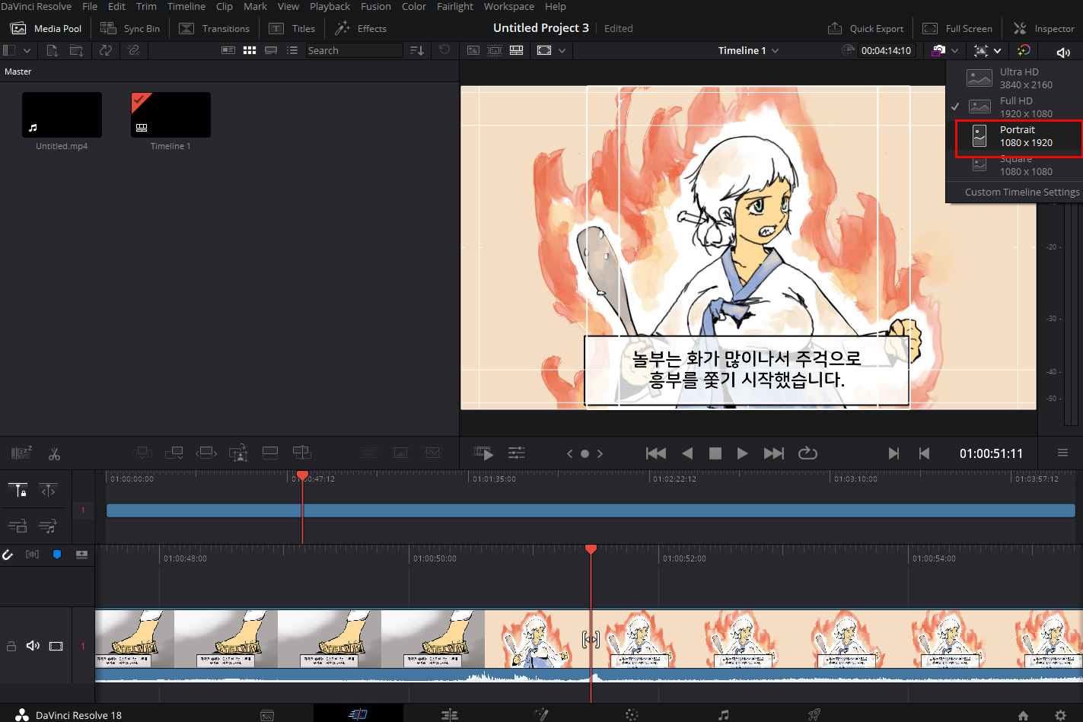Image resolution: width=1083 pixels, height=722 pixels.
Task: Switch media pool to list view
Action: [x=292, y=50]
